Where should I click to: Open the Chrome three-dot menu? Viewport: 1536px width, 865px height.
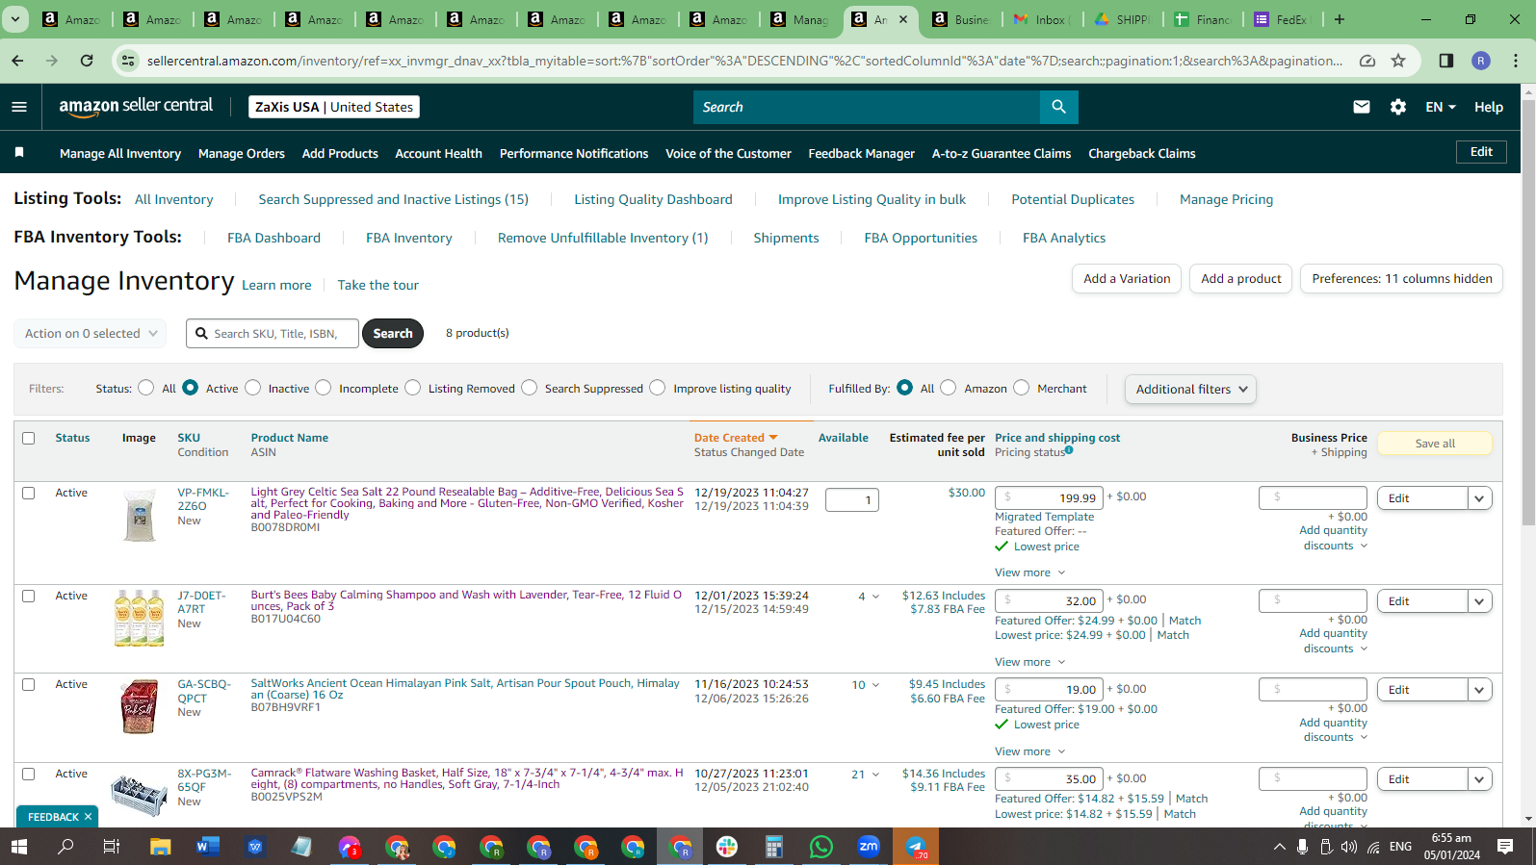pyautogui.click(x=1516, y=61)
